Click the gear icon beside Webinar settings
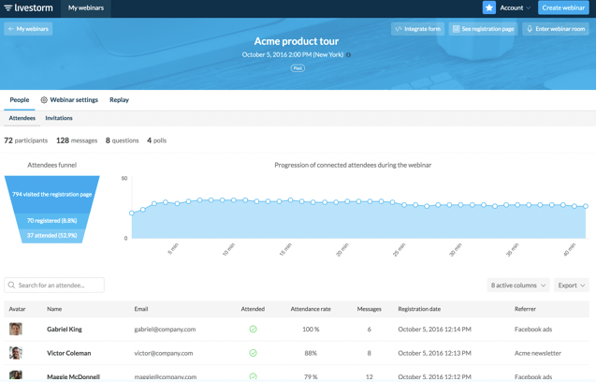596x382 pixels. [x=44, y=100]
